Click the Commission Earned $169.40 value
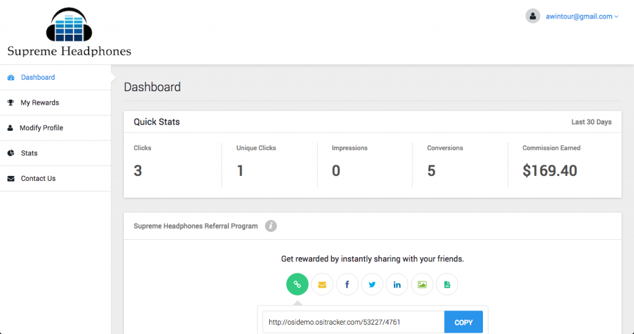The image size is (634, 334). click(x=550, y=171)
